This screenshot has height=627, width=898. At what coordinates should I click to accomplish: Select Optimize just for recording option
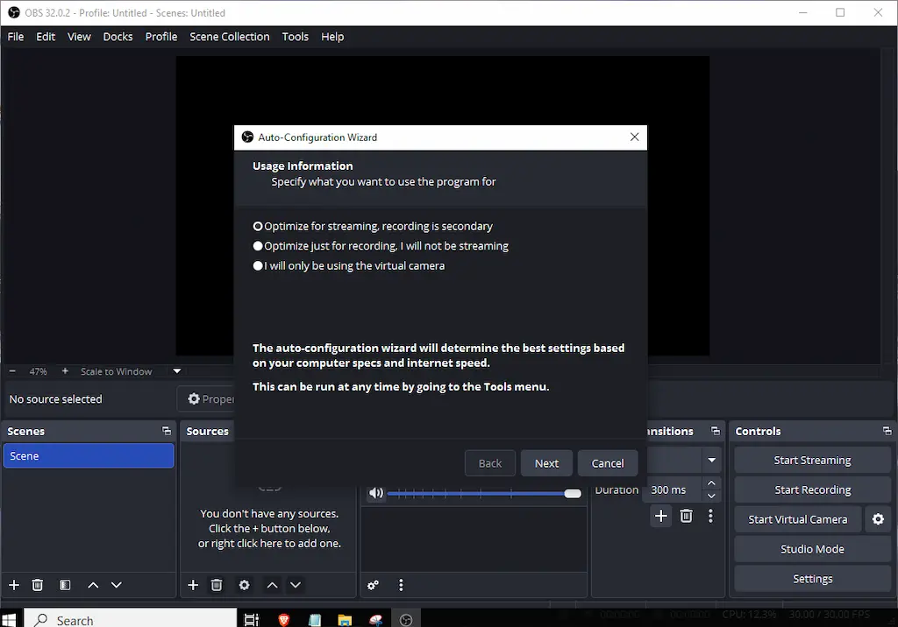381,246
